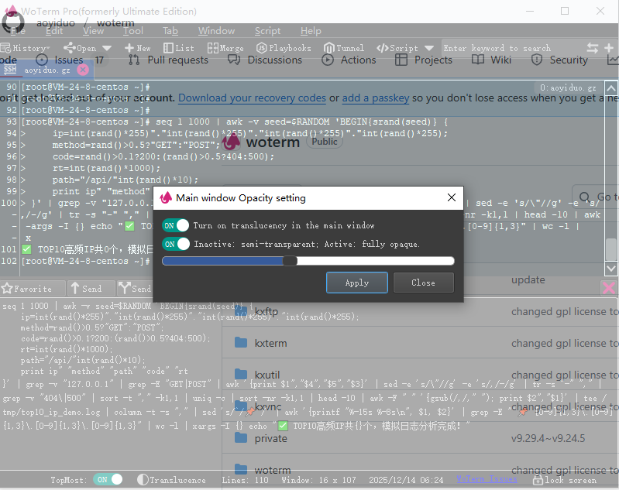Click the split Send button
The height and width of the screenshot is (490, 619).
coord(136,289)
